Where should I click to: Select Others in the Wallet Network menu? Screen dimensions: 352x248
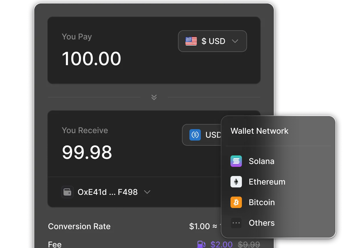click(x=262, y=223)
